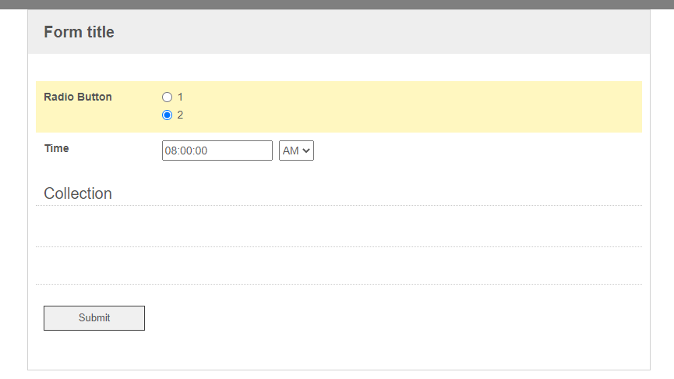The height and width of the screenshot is (379, 674).
Task: Click the "Collection" section heading
Action: pos(78,193)
